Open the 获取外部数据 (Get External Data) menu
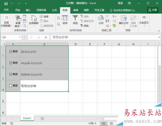 click(6, 21)
